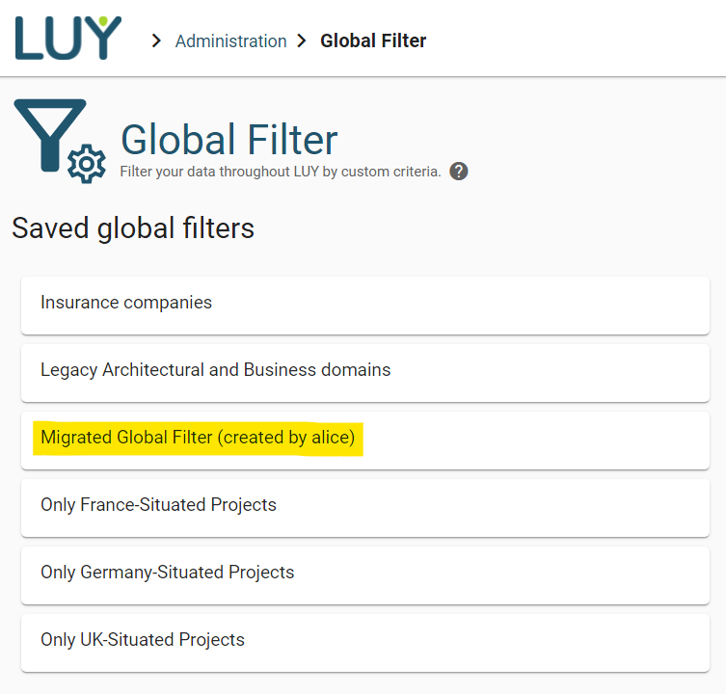Click the LUY logo

click(67, 39)
